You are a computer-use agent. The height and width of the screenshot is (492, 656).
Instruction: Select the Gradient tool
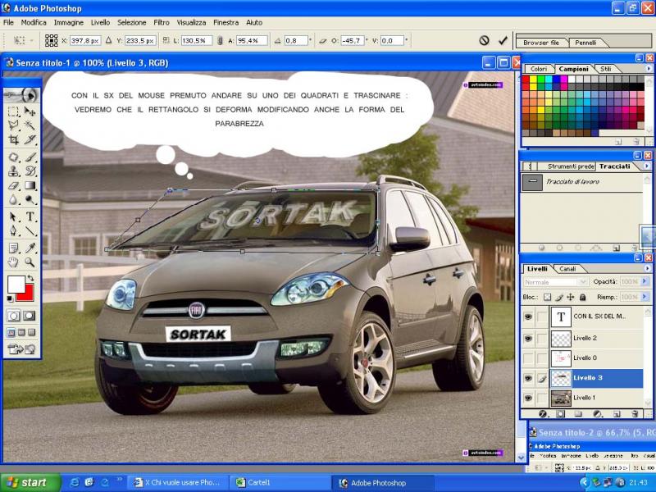pyautogui.click(x=30, y=185)
